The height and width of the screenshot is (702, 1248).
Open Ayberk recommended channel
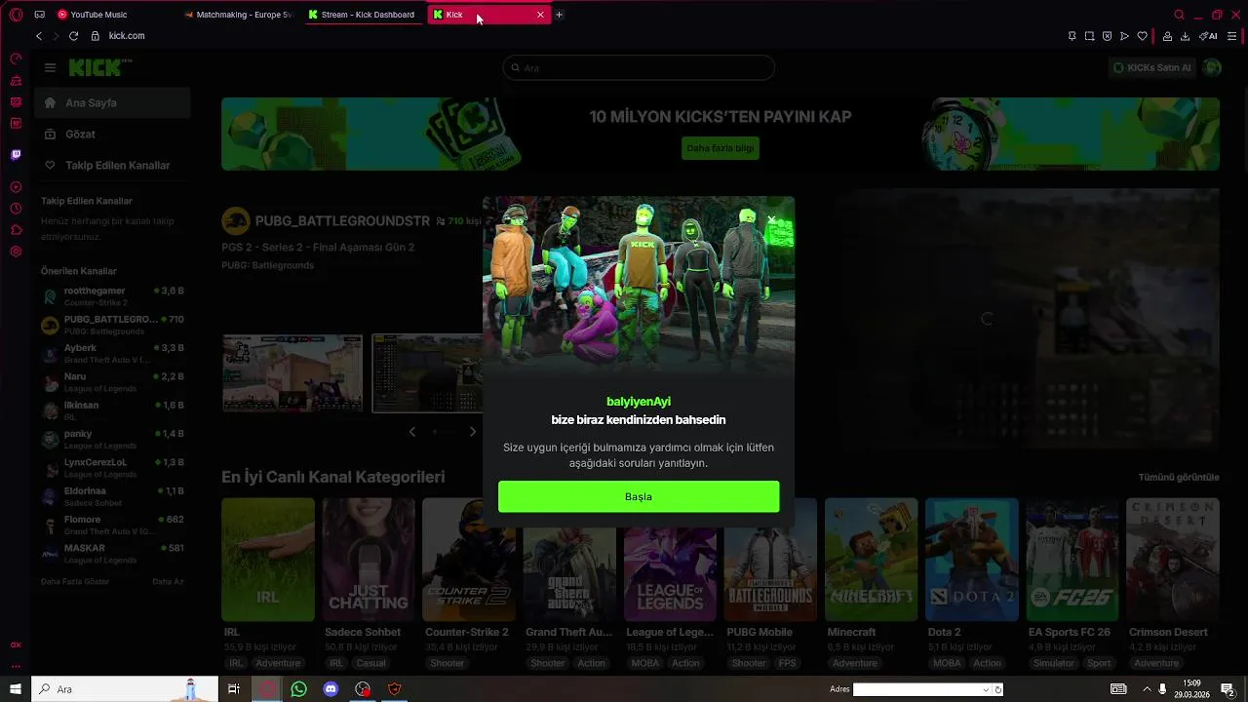pyautogui.click(x=112, y=353)
